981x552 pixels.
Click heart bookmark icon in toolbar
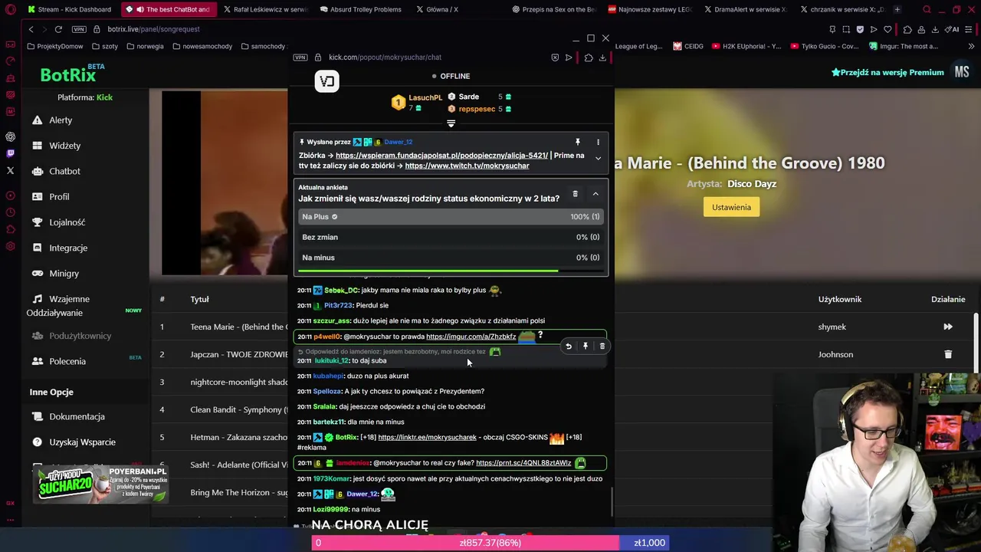click(x=887, y=29)
